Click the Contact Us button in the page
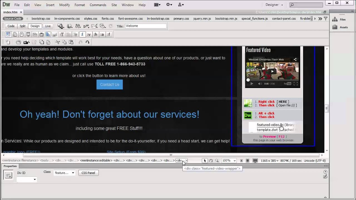356x200 pixels. 110,84
